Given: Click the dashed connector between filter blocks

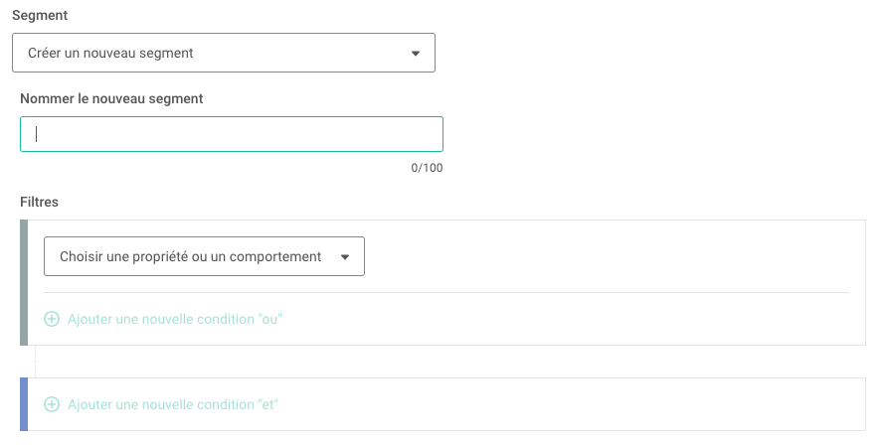Looking at the screenshot, I should [x=36, y=362].
